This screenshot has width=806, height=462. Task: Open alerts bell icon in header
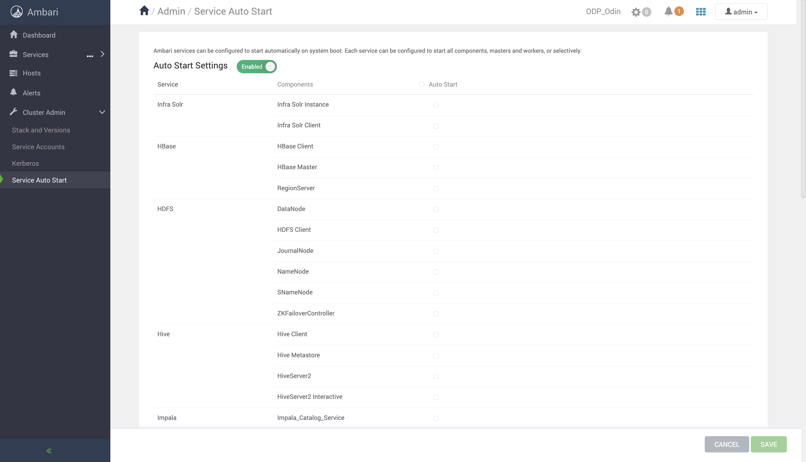pos(668,12)
